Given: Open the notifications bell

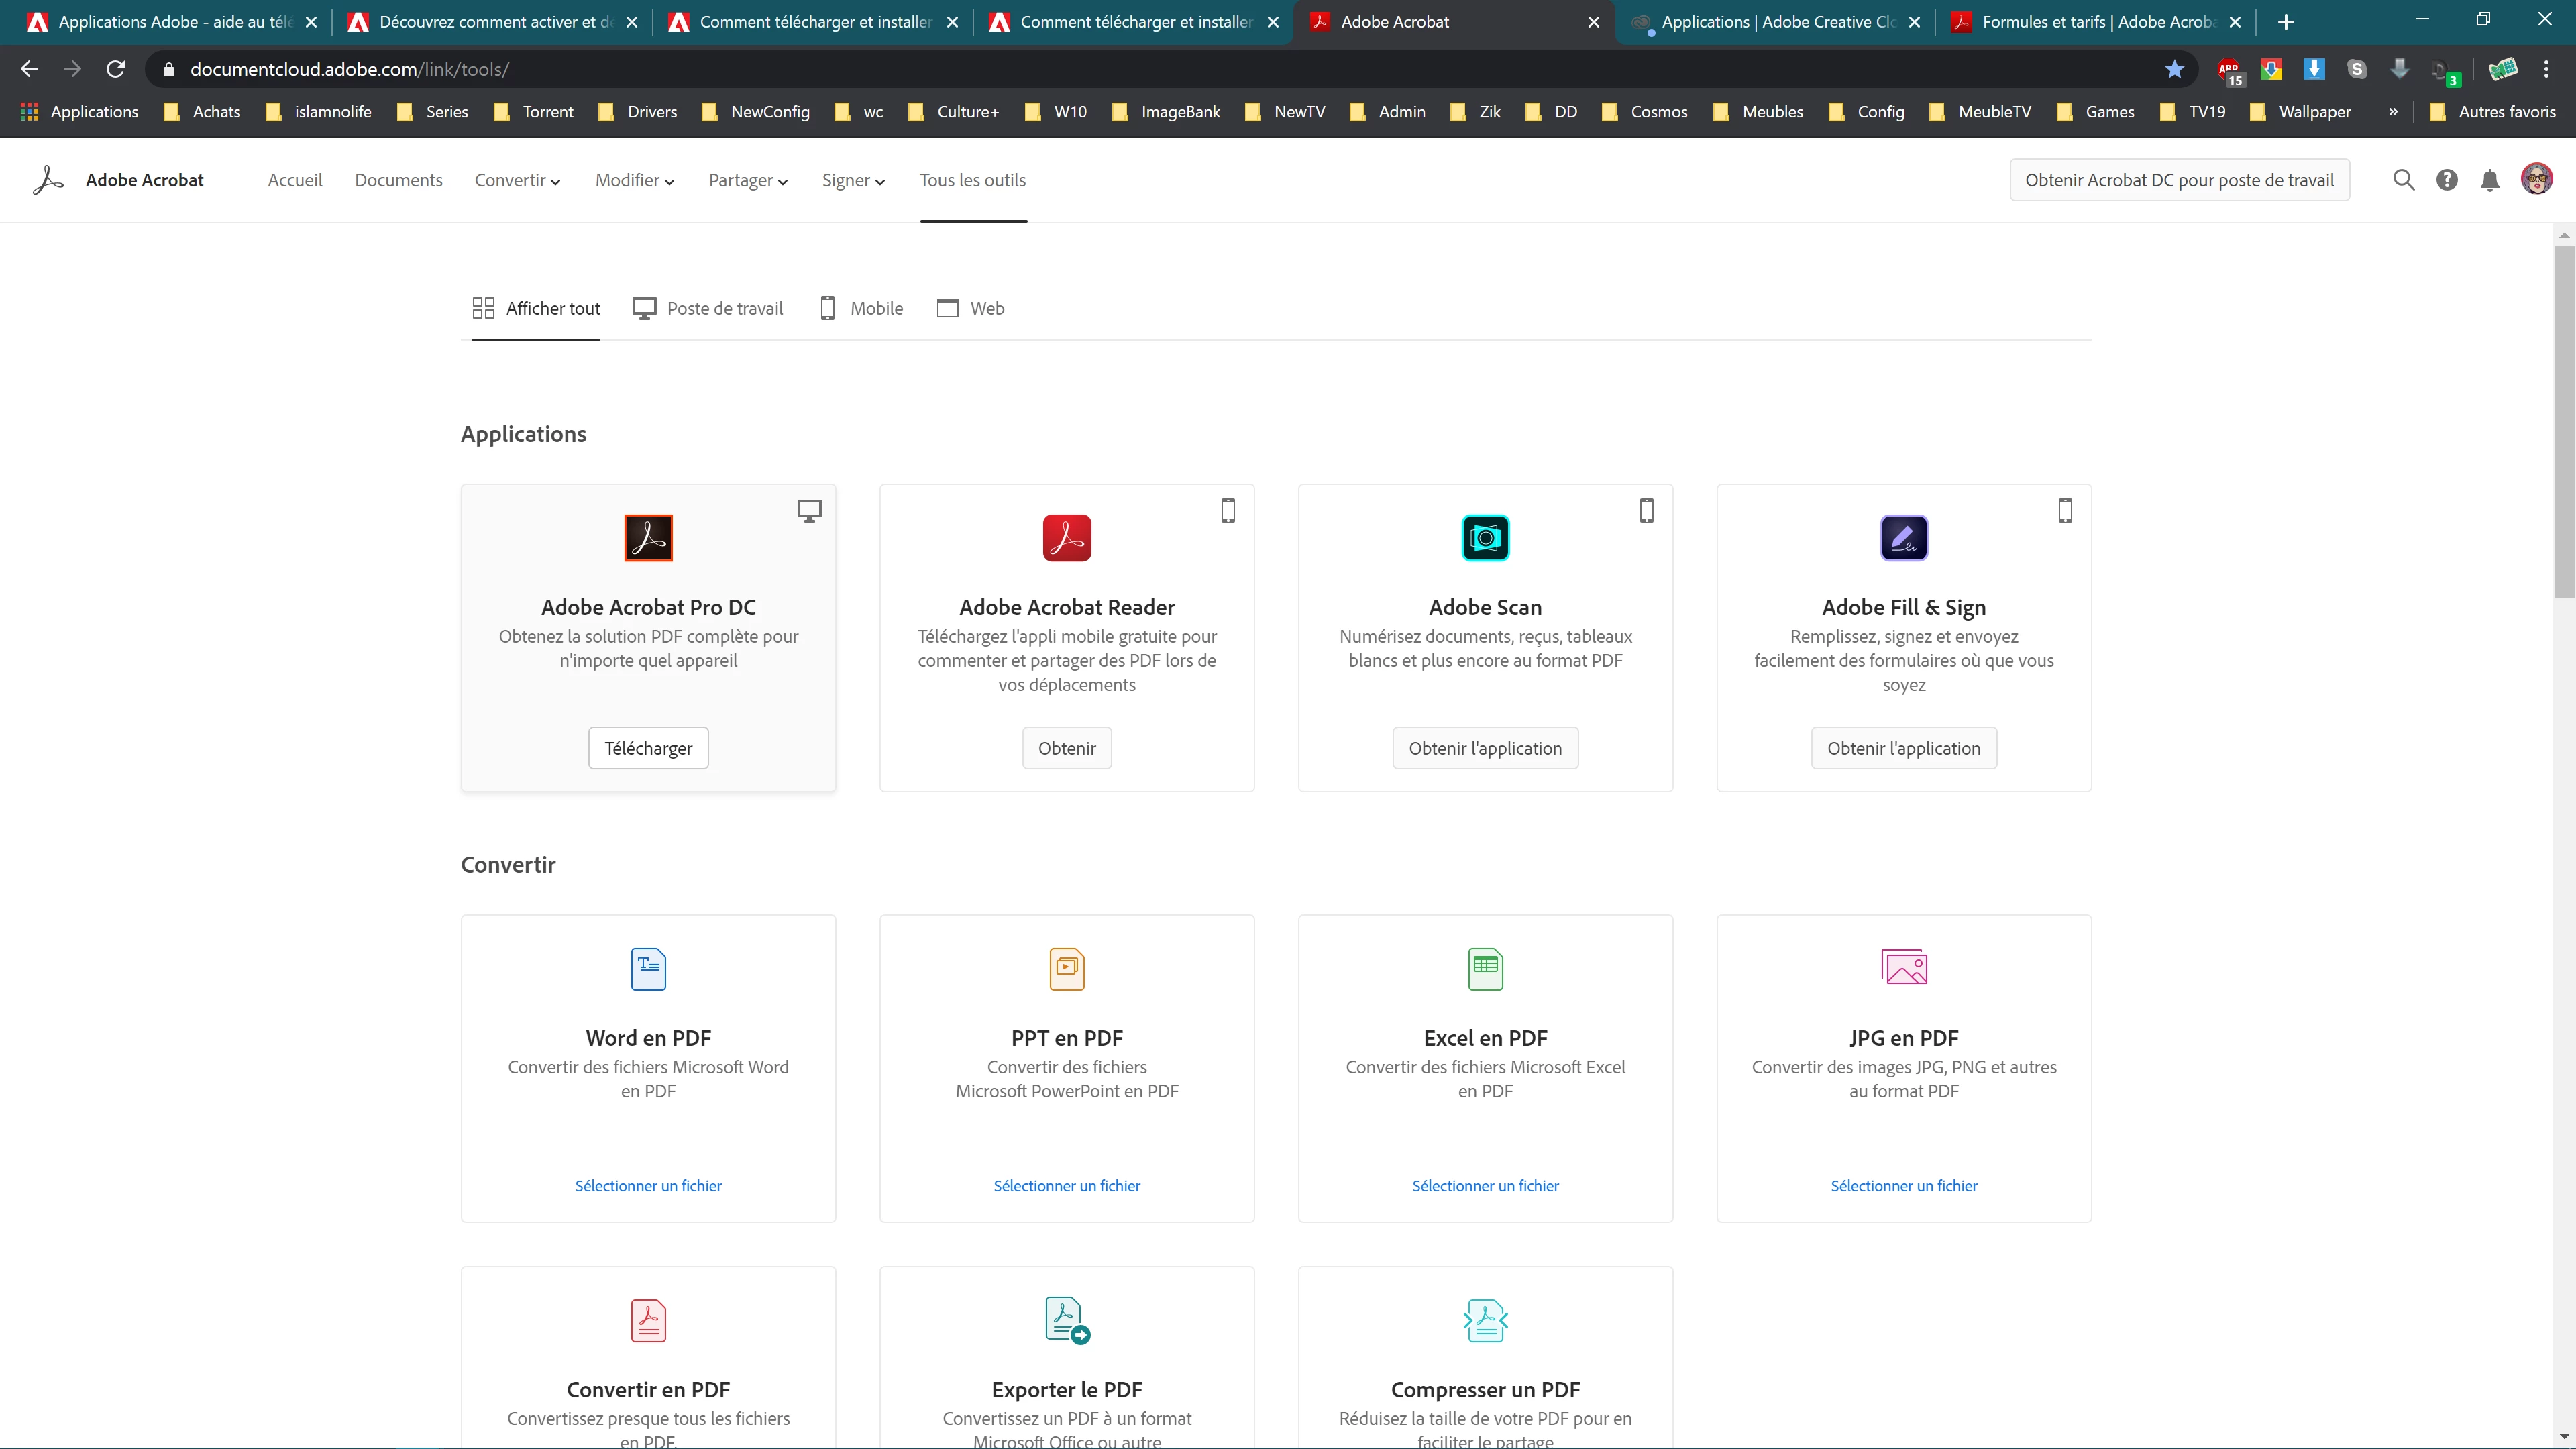Looking at the screenshot, I should tap(2489, 180).
